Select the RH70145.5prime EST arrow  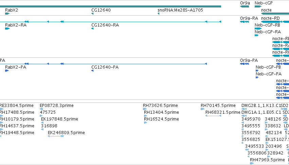[x=202, y=109]
